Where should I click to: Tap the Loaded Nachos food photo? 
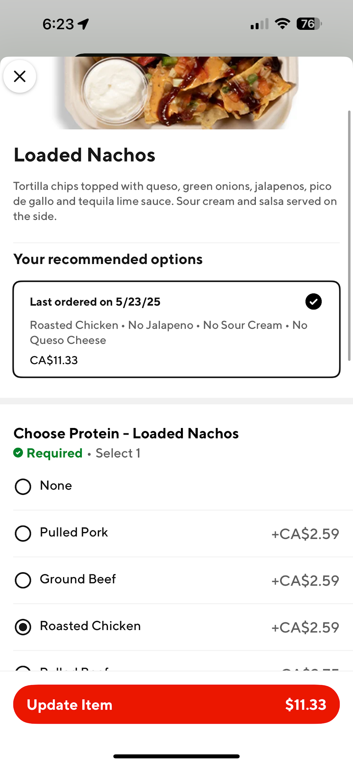pyautogui.click(x=176, y=93)
